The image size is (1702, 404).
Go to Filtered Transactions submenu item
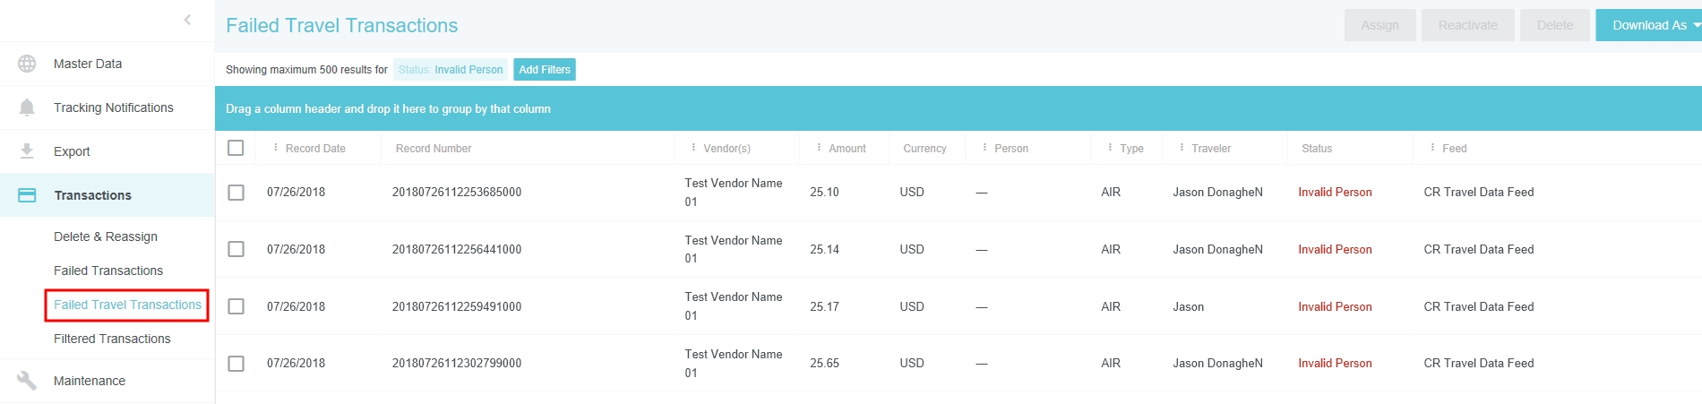[112, 339]
